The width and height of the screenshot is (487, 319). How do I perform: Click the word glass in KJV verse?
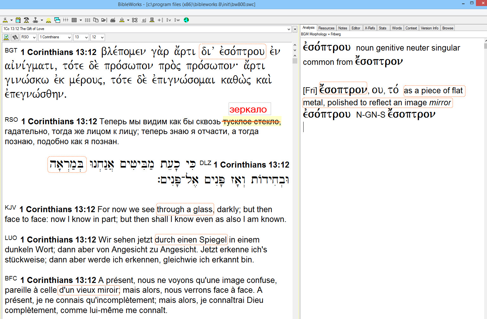point(203,209)
